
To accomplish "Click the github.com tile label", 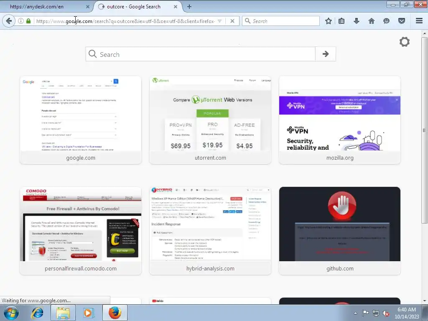I will coord(340,269).
